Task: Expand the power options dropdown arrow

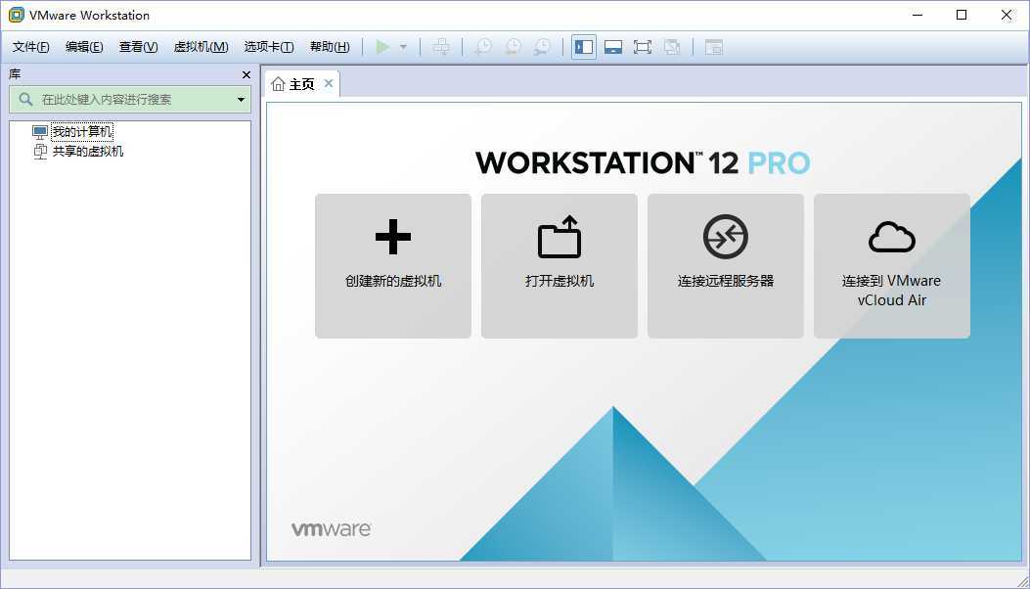Action: pos(403,47)
